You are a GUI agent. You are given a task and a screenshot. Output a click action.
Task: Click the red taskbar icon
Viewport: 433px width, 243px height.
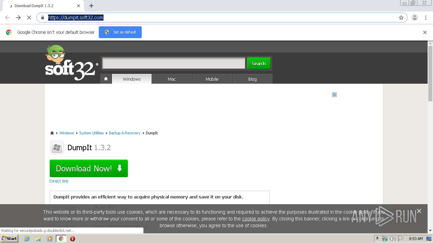click(x=72, y=239)
